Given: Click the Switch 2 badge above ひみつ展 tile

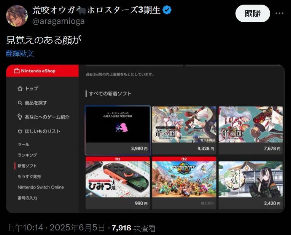Looking at the screenshot, I should point(118,159).
